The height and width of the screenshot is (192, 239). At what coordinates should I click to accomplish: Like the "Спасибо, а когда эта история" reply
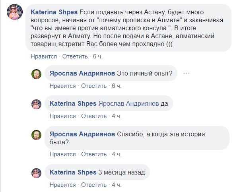coord(62,154)
